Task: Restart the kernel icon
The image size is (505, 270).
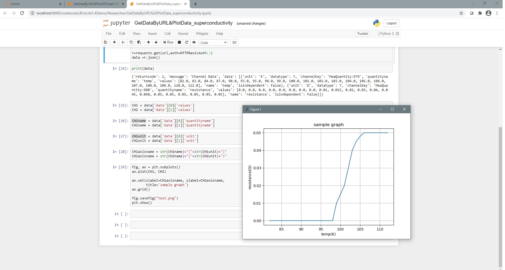Action: 187,42
